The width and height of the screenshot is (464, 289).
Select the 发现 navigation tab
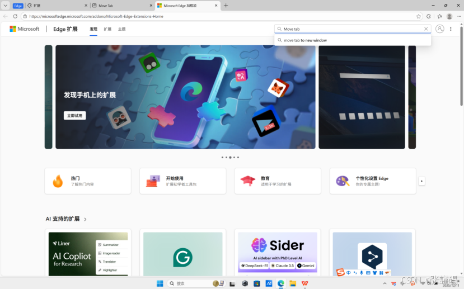tap(93, 29)
